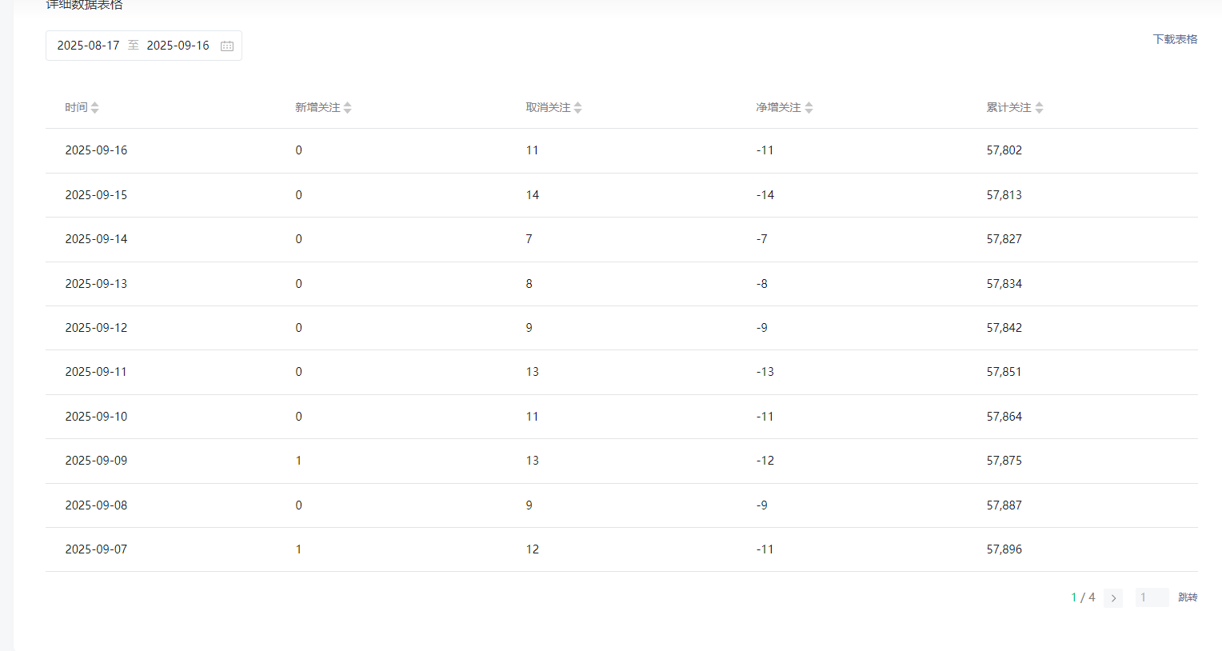Click unfollow count 7 in 2025-09-14 row
The image size is (1222, 651).
(529, 239)
